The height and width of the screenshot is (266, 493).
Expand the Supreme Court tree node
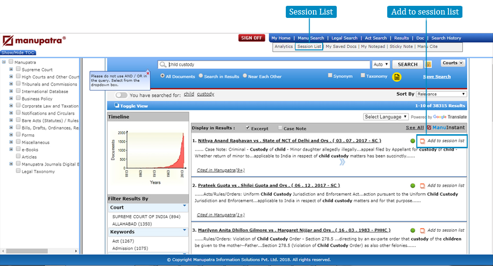(x=11, y=69)
